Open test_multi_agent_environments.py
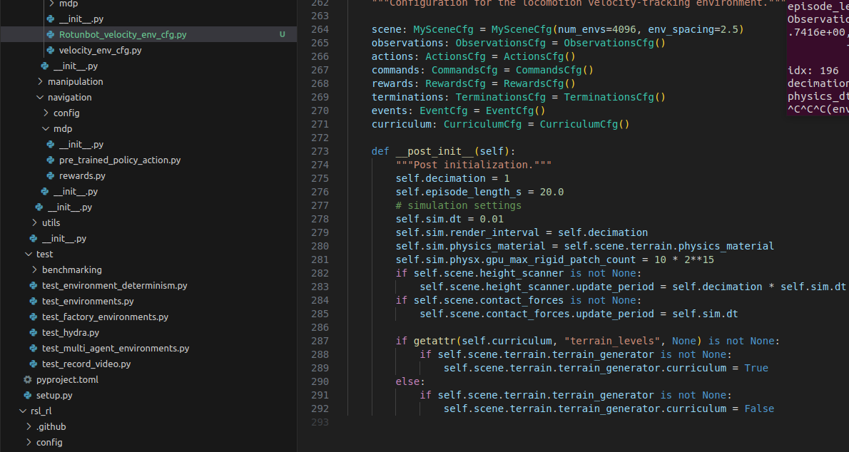 point(116,348)
